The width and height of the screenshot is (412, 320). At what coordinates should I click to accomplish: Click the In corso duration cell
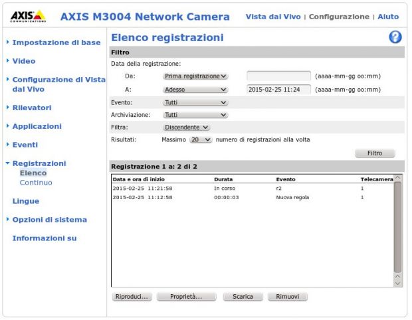[225, 189]
